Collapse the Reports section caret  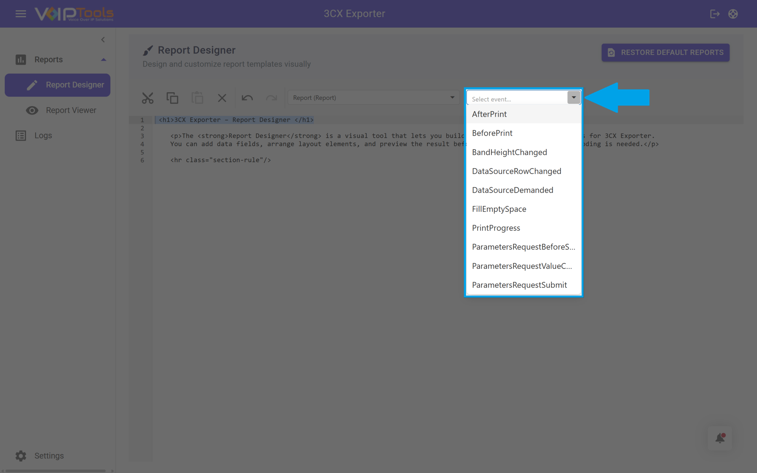[103, 59]
